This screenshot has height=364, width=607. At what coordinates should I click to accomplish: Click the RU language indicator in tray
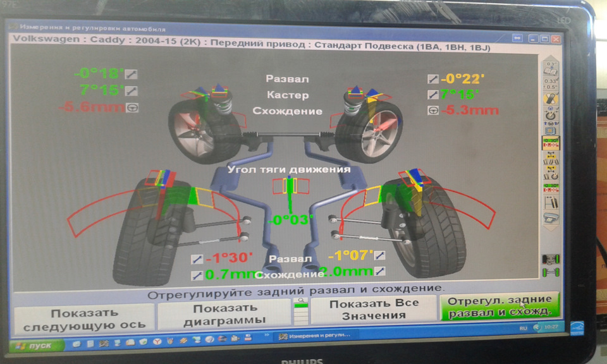coord(524,328)
